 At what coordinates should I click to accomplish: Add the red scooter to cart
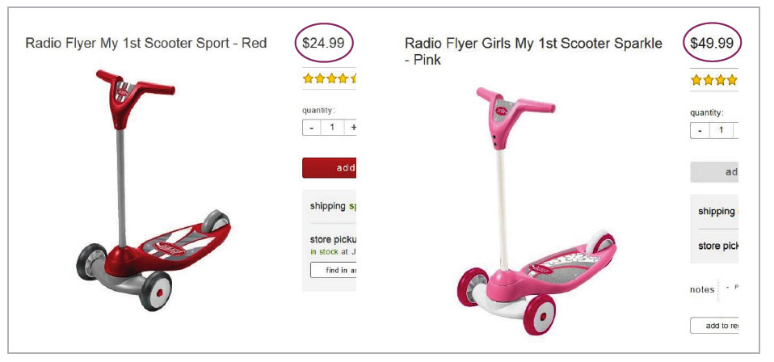330,168
